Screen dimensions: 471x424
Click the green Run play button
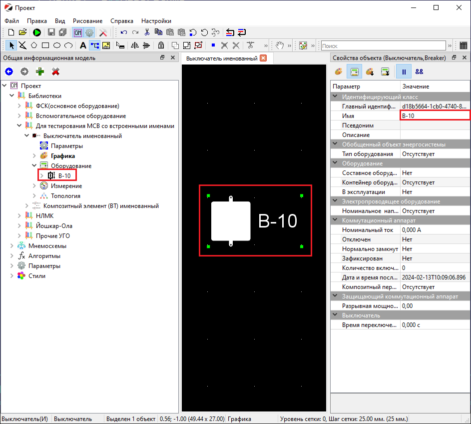click(37, 32)
